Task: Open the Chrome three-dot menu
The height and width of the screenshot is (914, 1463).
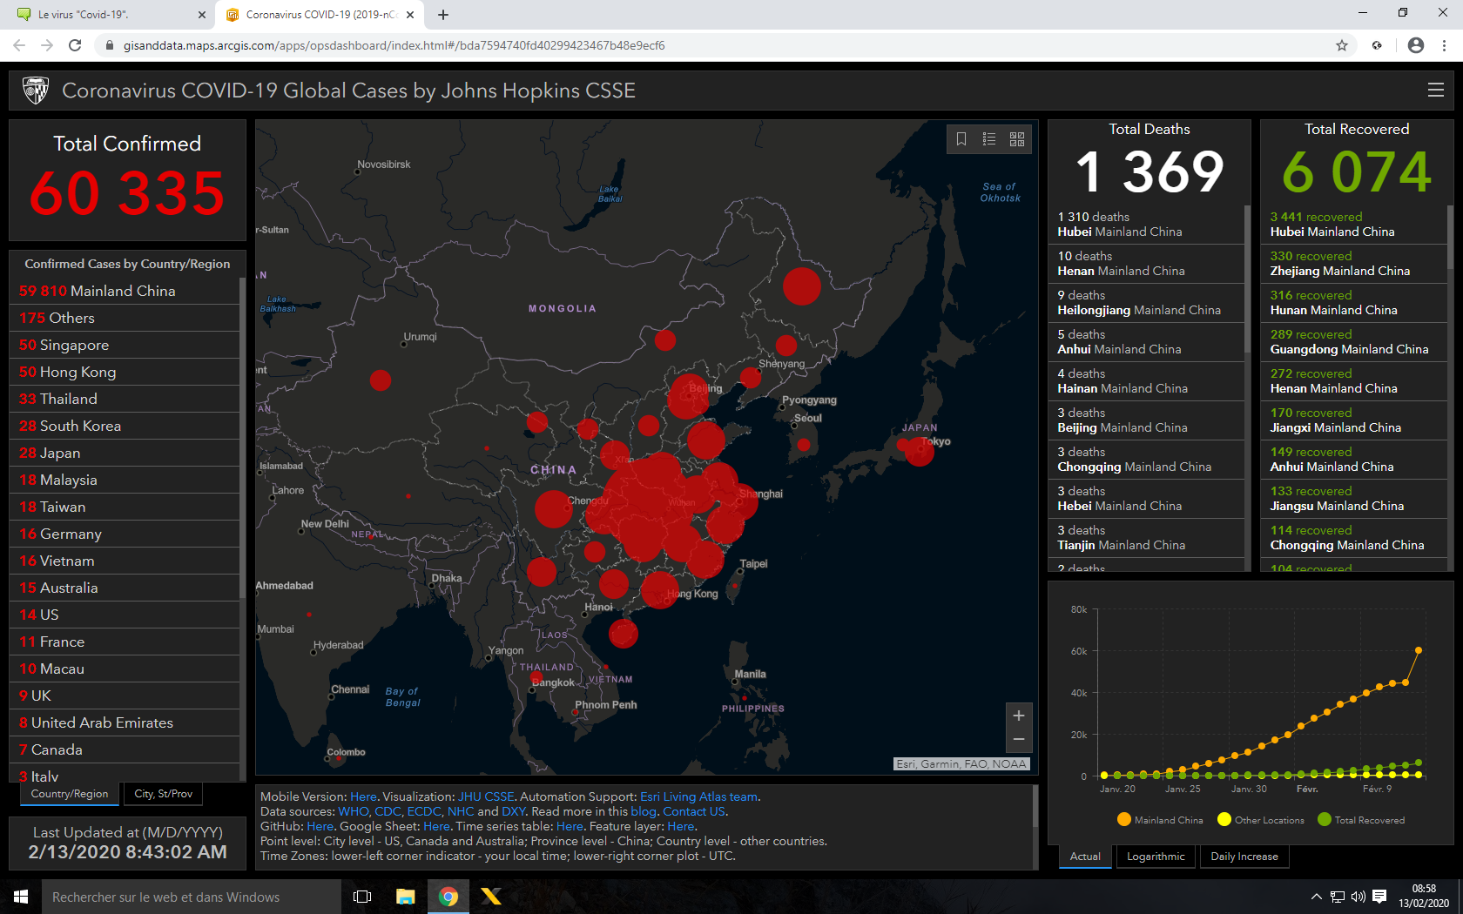Action: (x=1445, y=45)
